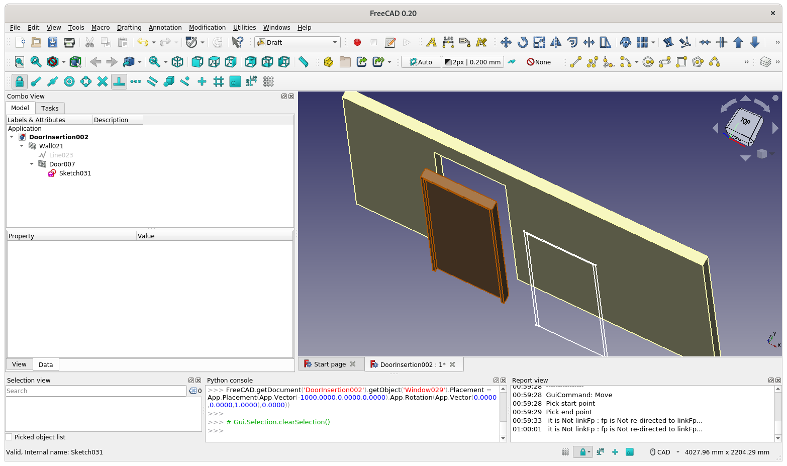Select the Circle drawing tool
Image resolution: width=787 pixels, height=466 pixels.
(x=648, y=61)
